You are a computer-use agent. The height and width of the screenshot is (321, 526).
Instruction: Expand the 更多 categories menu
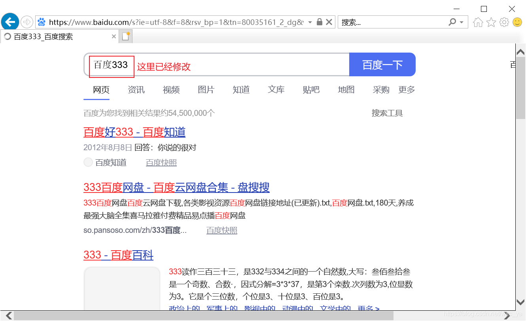(x=407, y=90)
